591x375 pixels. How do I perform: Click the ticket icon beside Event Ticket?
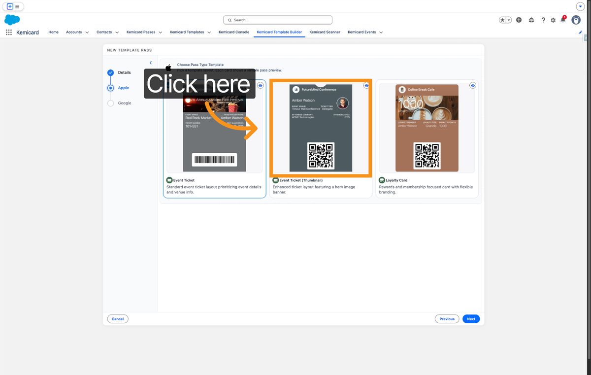(x=169, y=180)
